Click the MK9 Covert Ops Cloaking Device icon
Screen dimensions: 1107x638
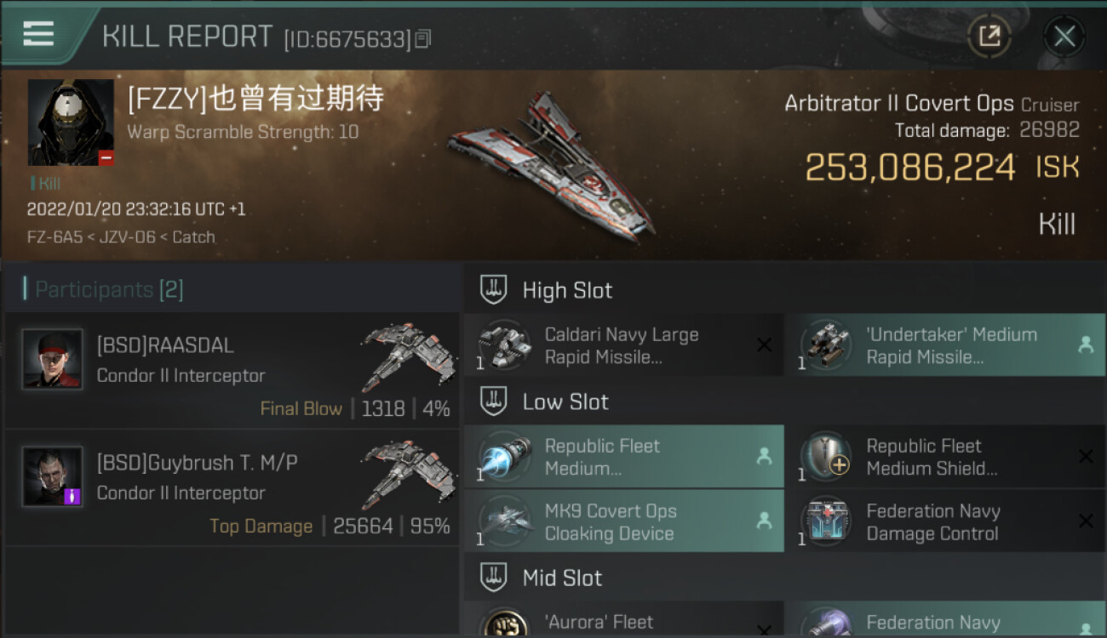coord(505,521)
